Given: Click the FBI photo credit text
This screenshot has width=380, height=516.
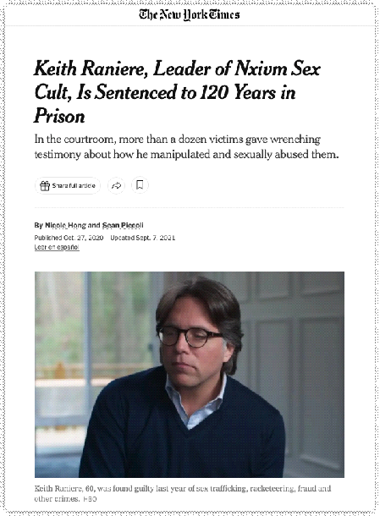Looking at the screenshot, I should pyautogui.click(x=90, y=498).
